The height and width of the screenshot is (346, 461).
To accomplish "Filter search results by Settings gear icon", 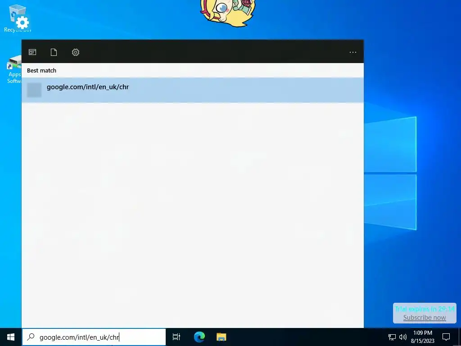I will click(x=76, y=52).
